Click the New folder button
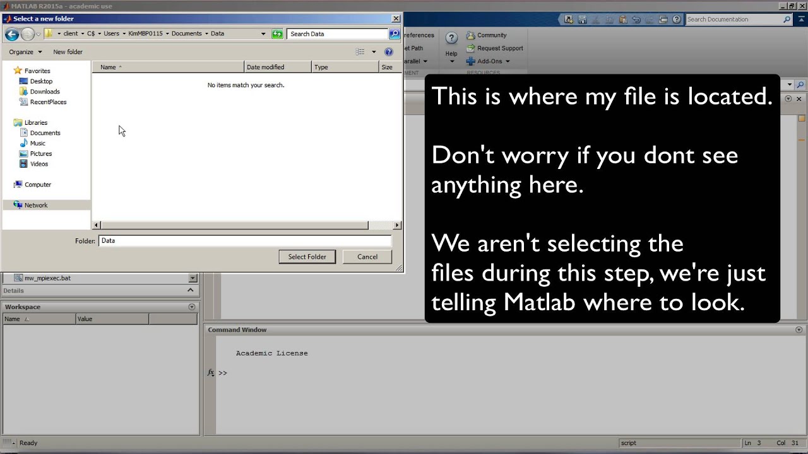Viewport: 808px width, 454px height. pyautogui.click(x=68, y=52)
